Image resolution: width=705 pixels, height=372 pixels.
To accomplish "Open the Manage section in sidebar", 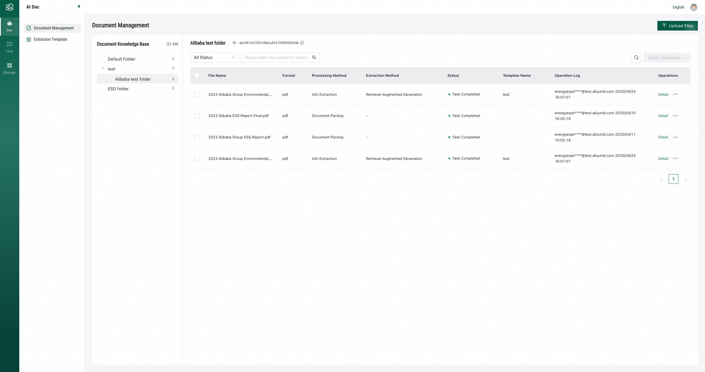I will click(x=10, y=68).
